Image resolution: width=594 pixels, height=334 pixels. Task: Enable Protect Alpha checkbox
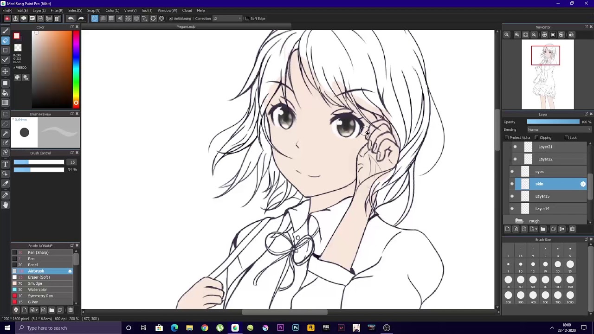point(507,138)
